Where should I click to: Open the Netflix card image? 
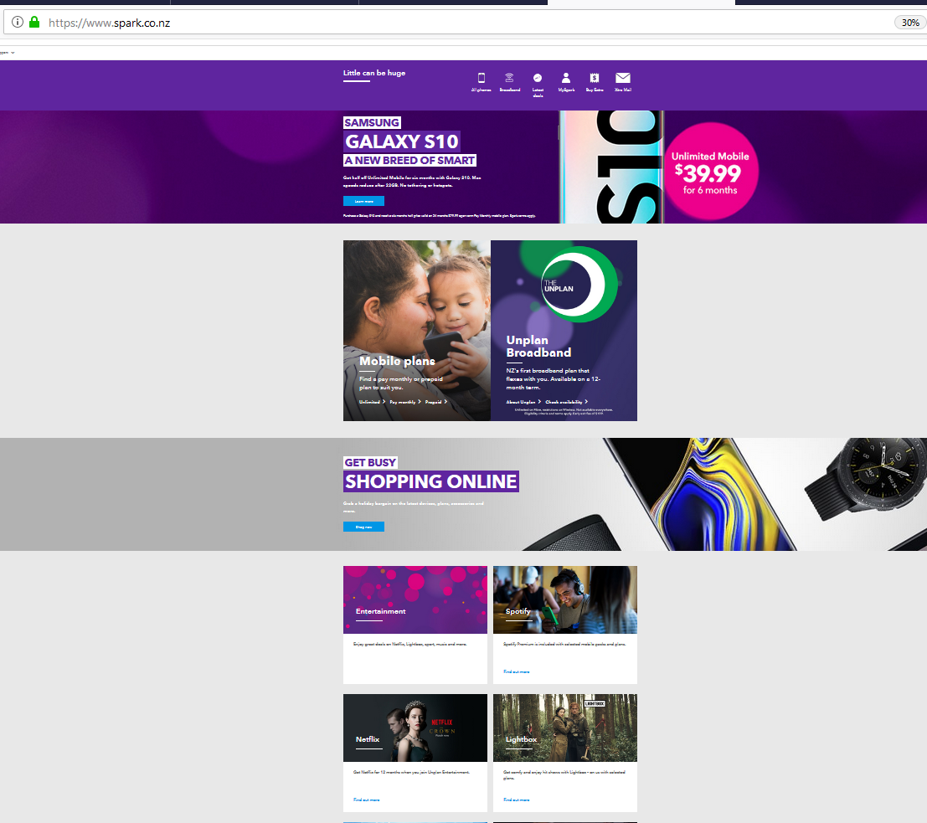click(x=415, y=728)
